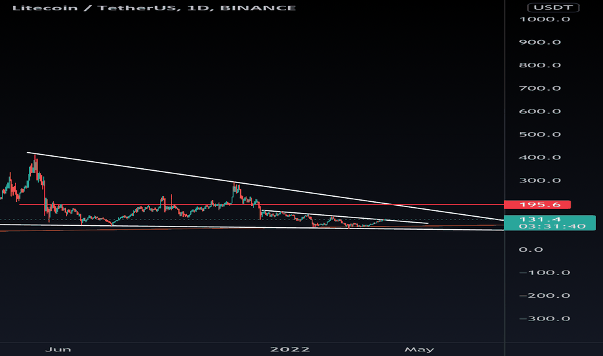Click the 400.0 price axis label
This screenshot has height=356, width=603.
(x=540, y=157)
